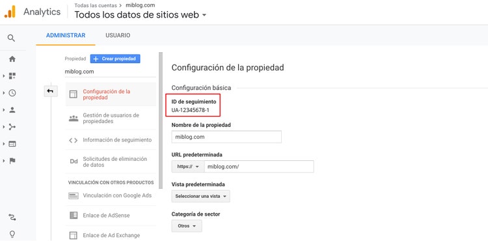Viewport: 488px width, 241px height.
Task: Click Todas las cuentas breadcrumb link
Action: pyautogui.click(x=96, y=5)
